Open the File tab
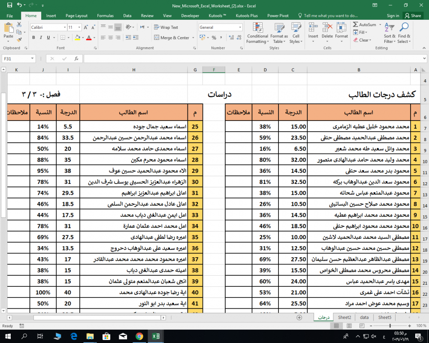Screen dimensions: 429x343 [x=9, y=15]
